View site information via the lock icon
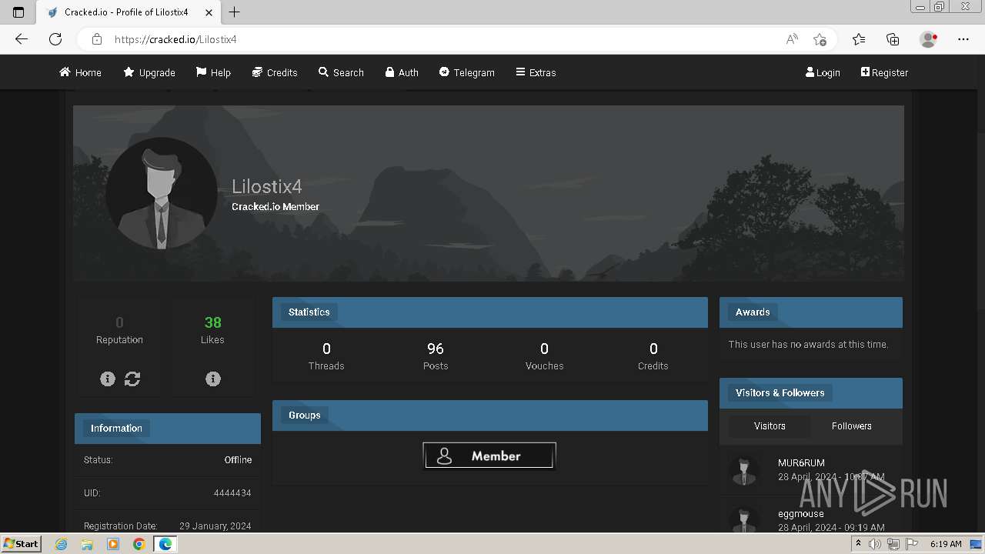 coord(97,39)
